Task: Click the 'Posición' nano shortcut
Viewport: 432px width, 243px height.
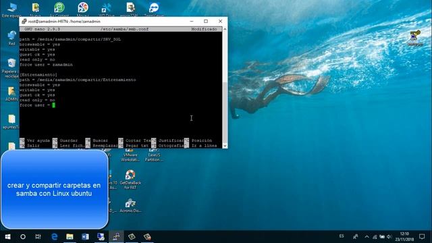Action: 198,140
